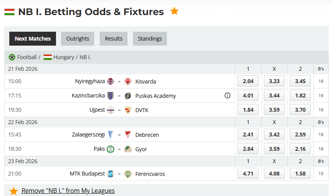The image size is (333, 196).
Task: Choose draw odds 3.42 for Zalaegerszegi match
Action: click(274, 135)
